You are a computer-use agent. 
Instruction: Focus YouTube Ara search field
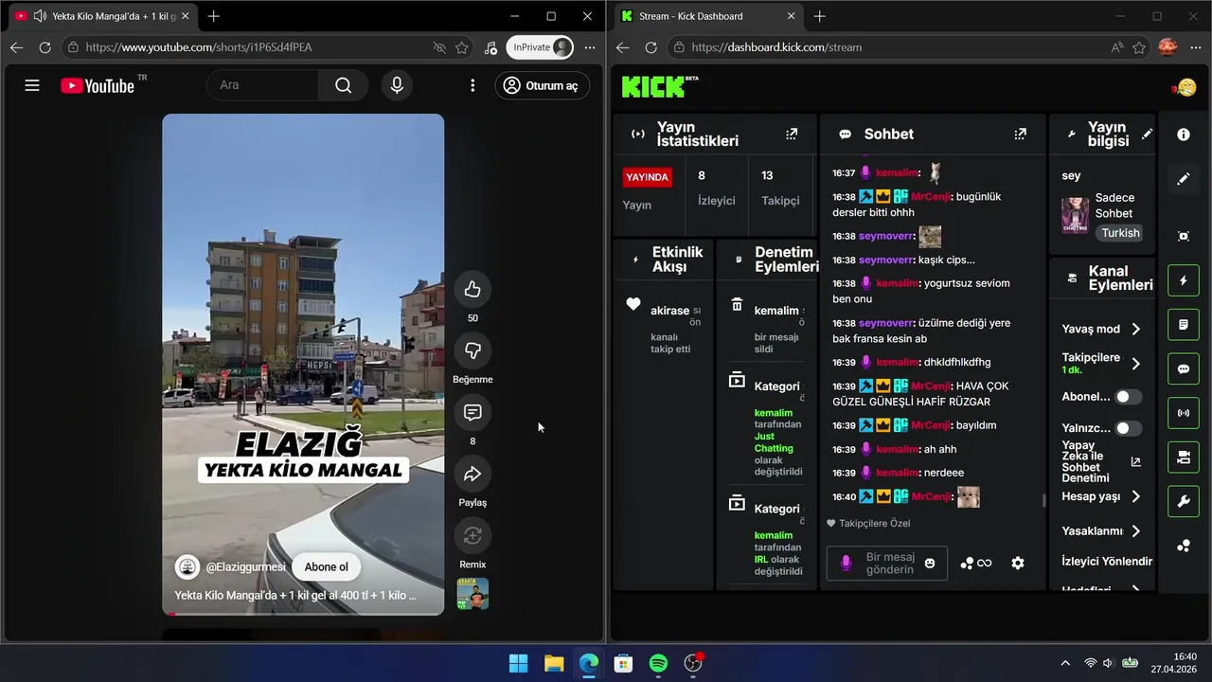263,85
